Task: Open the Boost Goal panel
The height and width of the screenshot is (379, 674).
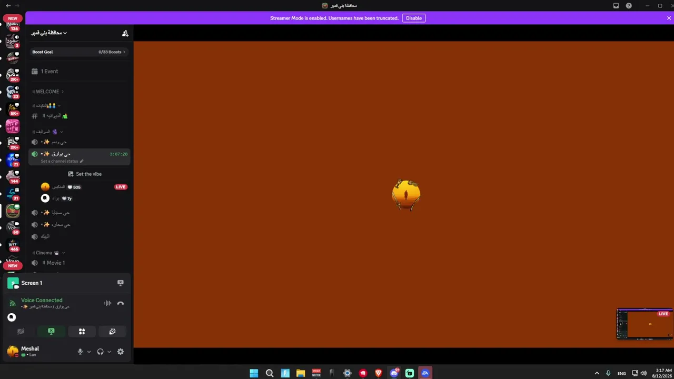Action: coord(79,52)
